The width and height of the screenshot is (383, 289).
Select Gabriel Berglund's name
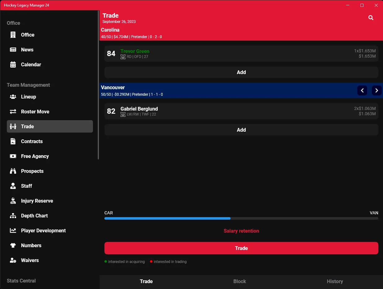139,109
